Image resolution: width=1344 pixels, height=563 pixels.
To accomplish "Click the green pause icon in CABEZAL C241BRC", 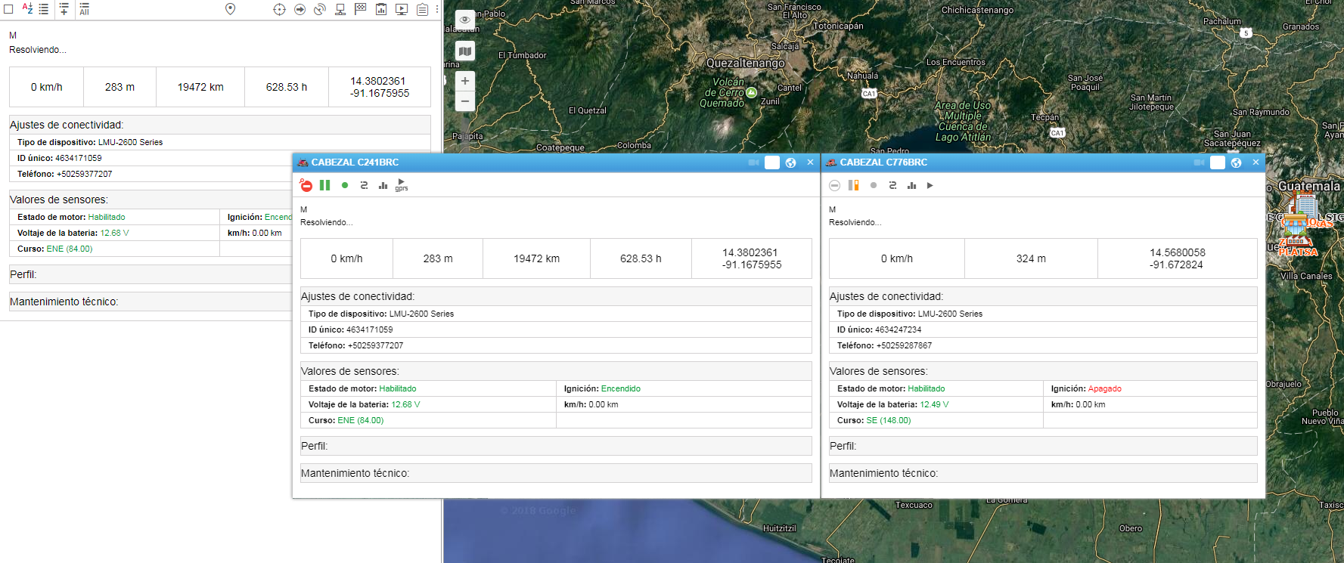I will (324, 185).
